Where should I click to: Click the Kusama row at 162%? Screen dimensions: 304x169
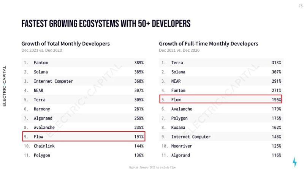(x=221, y=127)
